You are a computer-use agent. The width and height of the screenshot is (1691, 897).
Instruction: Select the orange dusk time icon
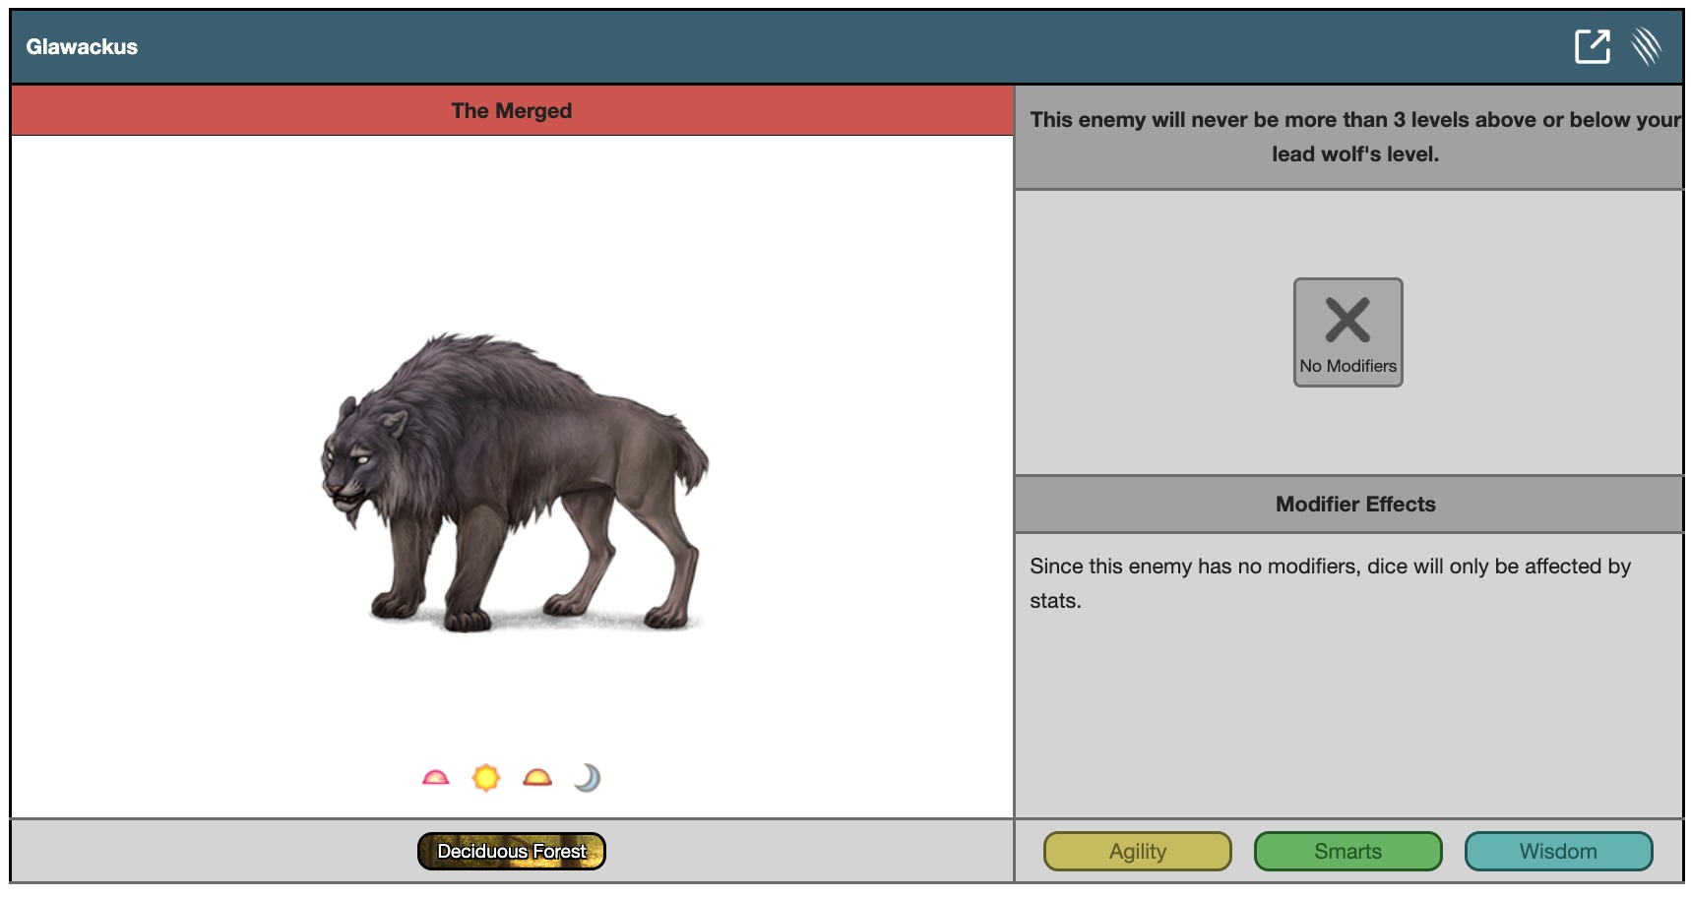537,778
